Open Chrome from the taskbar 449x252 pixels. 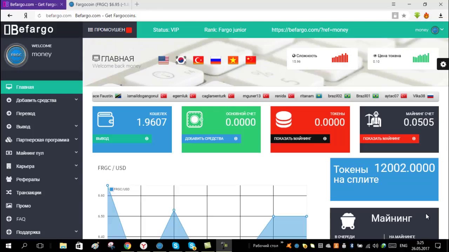(x=127, y=246)
